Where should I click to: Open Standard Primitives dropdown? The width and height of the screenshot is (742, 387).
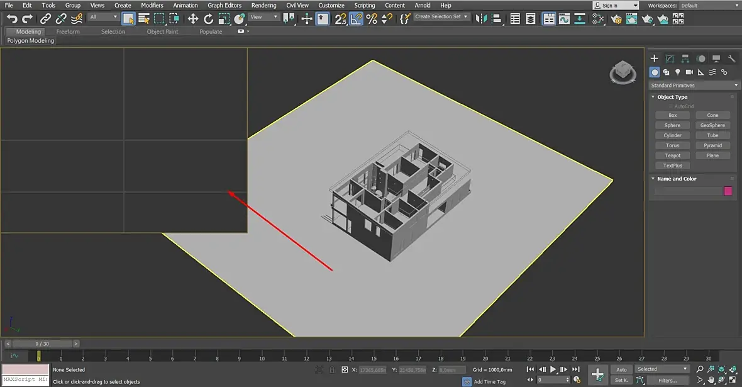(694, 86)
